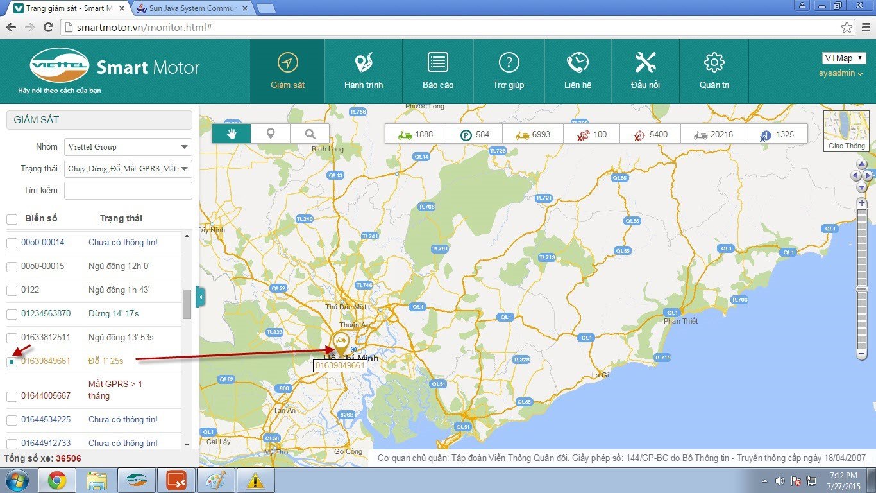Select the hand pan tool on map
Screen dimensions: 876x493
click(x=232, y=134)
